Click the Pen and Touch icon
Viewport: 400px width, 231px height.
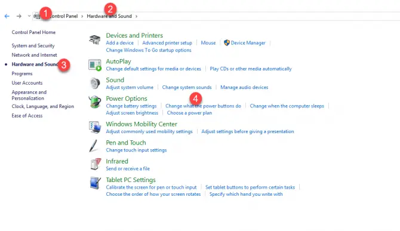tap(93, 146)
